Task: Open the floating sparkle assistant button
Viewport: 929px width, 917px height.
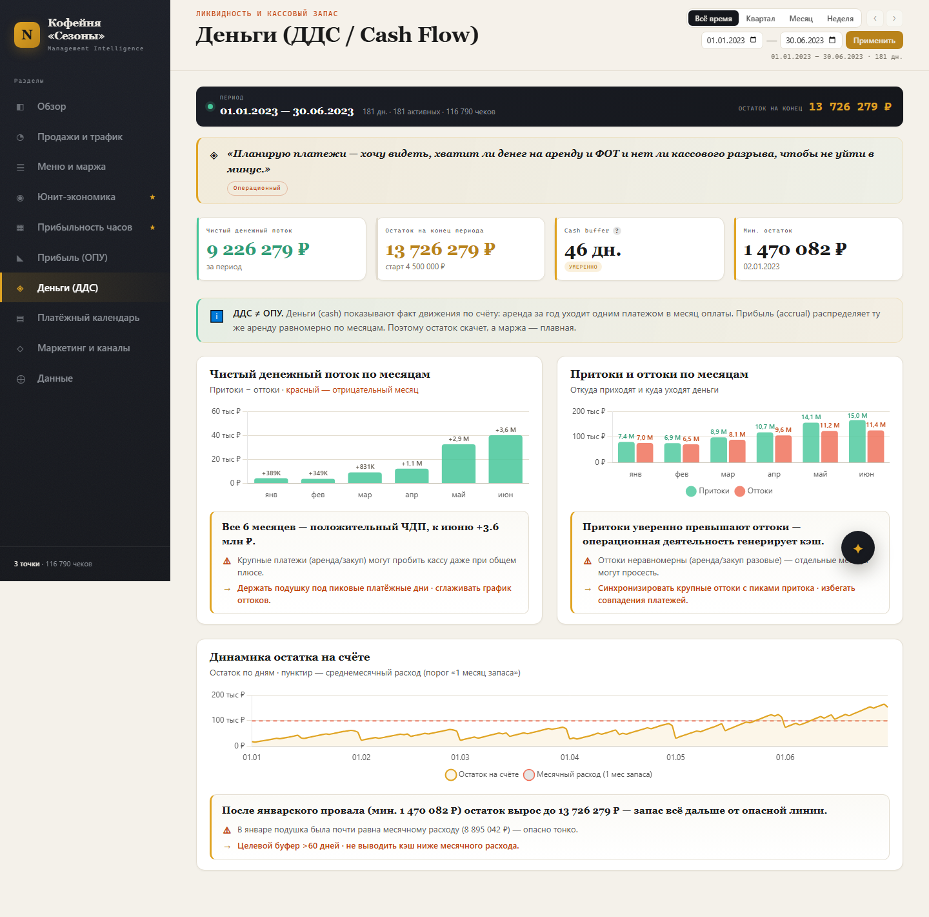Action: click(858, 548)
